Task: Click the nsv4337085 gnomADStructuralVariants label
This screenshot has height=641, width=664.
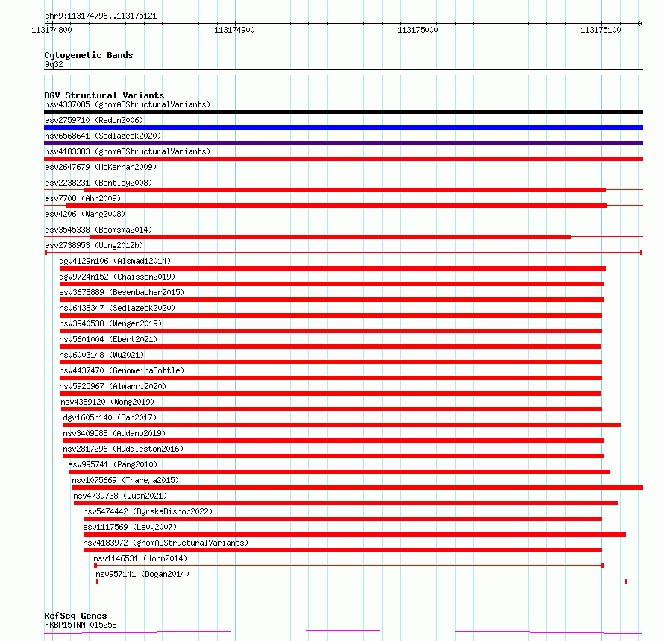Action: point(128,104)
